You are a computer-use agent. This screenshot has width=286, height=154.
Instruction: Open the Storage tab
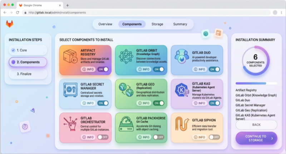click(157, 24)
